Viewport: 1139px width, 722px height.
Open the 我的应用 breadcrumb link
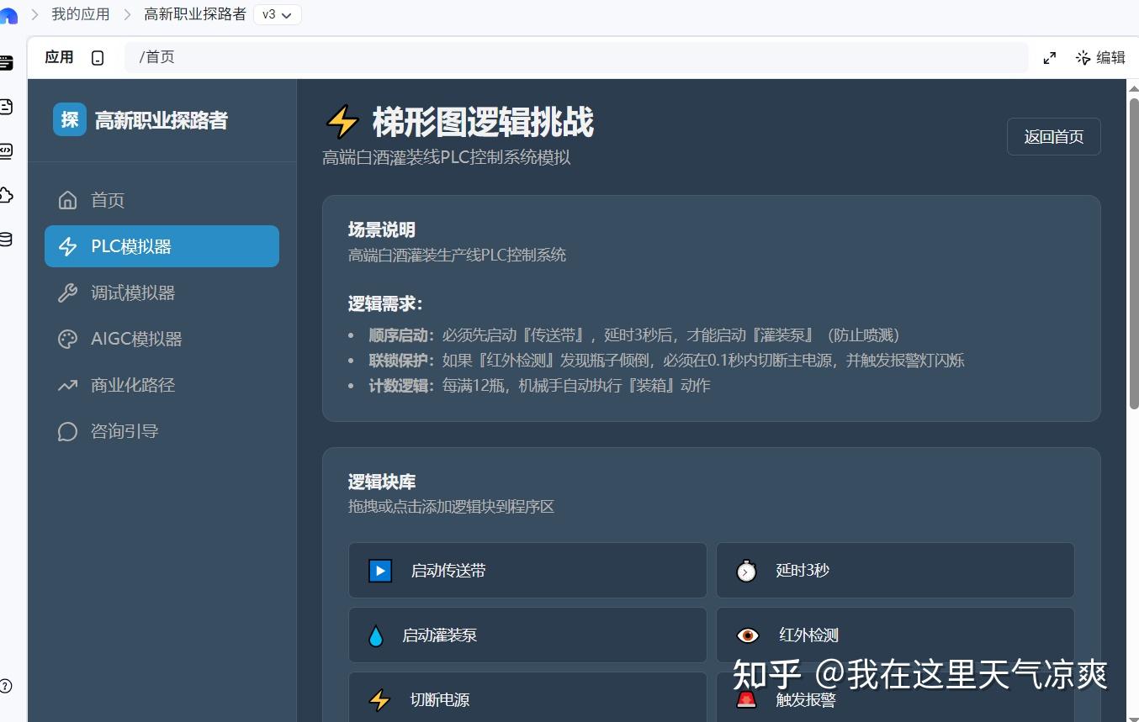(80, 13)
